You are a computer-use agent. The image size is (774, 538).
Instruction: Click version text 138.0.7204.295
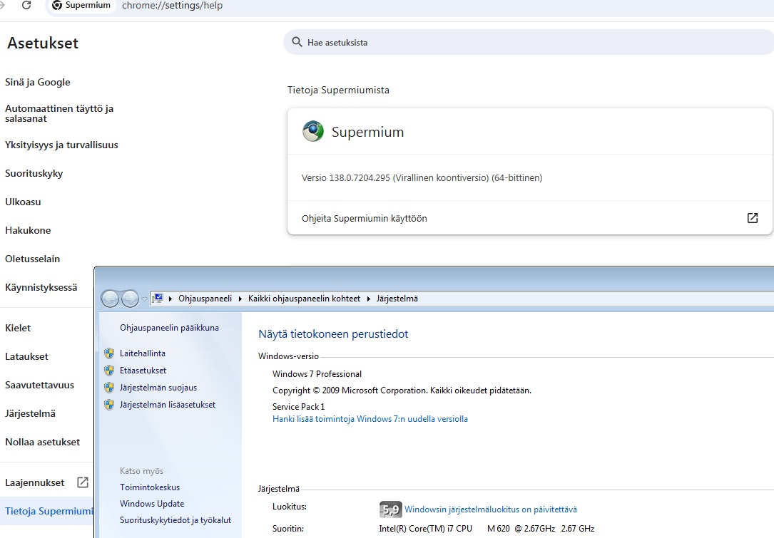[360, 178]
